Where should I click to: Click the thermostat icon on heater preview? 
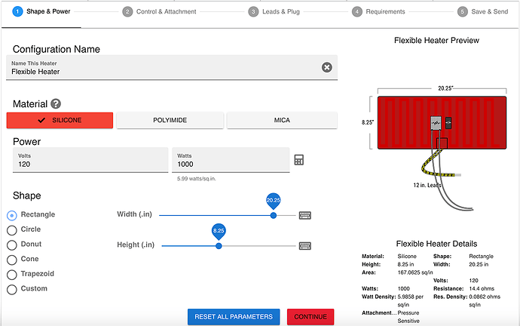point(436,123)
